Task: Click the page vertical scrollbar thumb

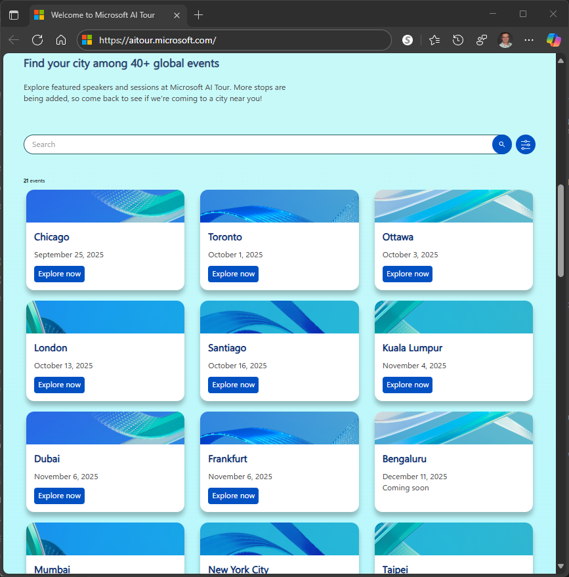Action: point(560,230)
